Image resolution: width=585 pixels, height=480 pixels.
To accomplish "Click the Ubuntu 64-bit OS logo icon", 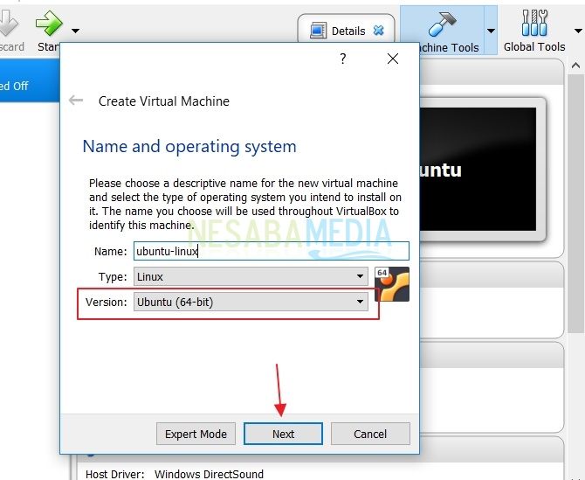I will (392, 284).
